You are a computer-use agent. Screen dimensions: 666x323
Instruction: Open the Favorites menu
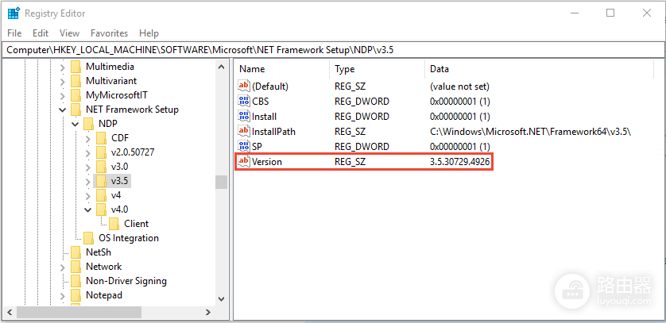[x=109, y=33]
